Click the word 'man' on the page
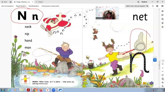This screenshot has height=92, width=165. click(28, 48)
